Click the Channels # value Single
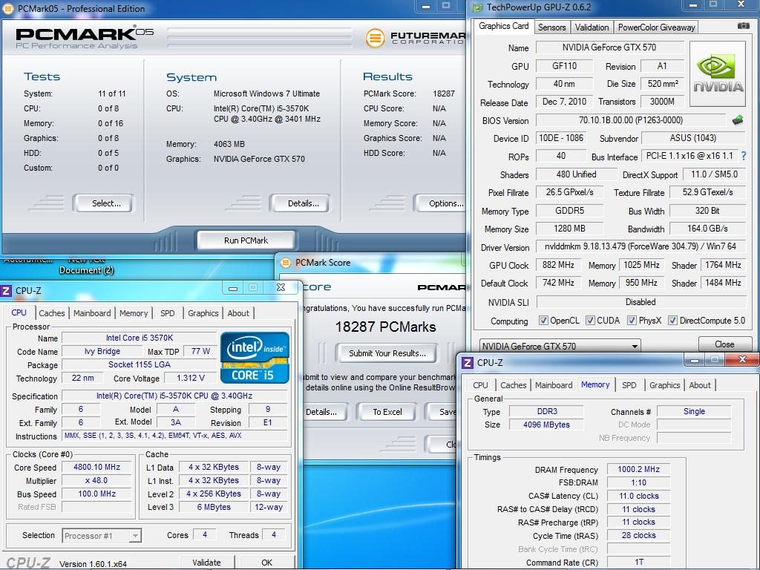Viewport: 760px width, 570px height. point(694,411)
